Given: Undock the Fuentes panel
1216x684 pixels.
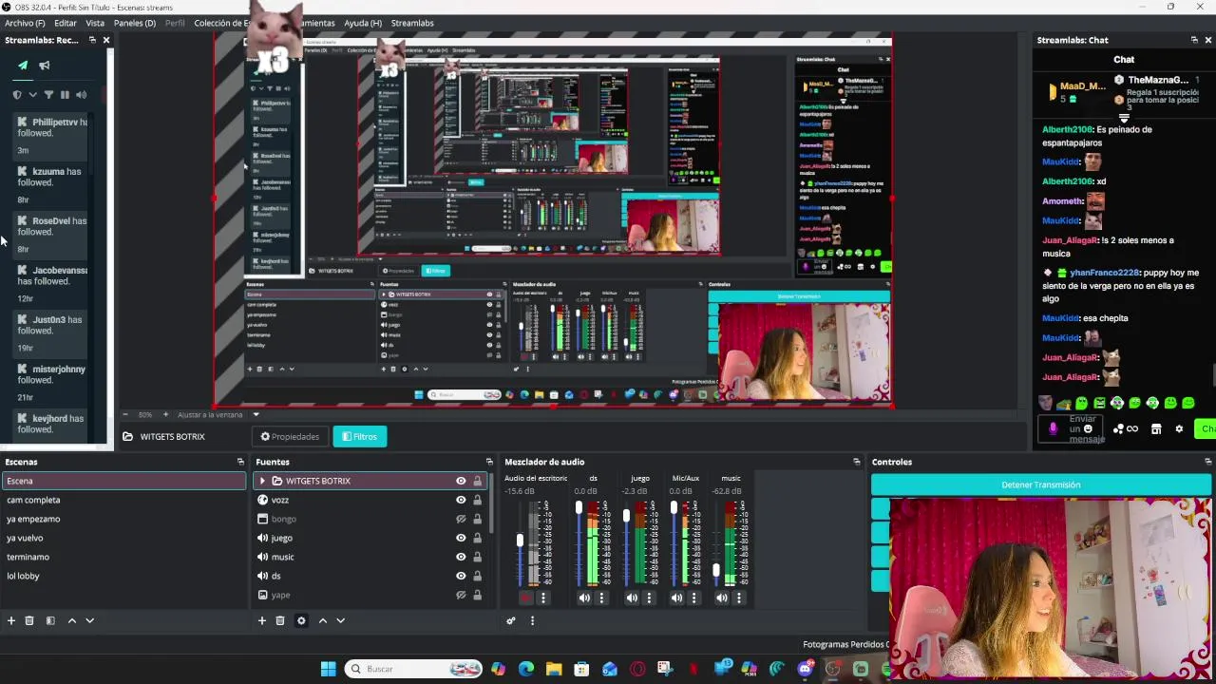Looking at the screenshot, I should 489,462.
